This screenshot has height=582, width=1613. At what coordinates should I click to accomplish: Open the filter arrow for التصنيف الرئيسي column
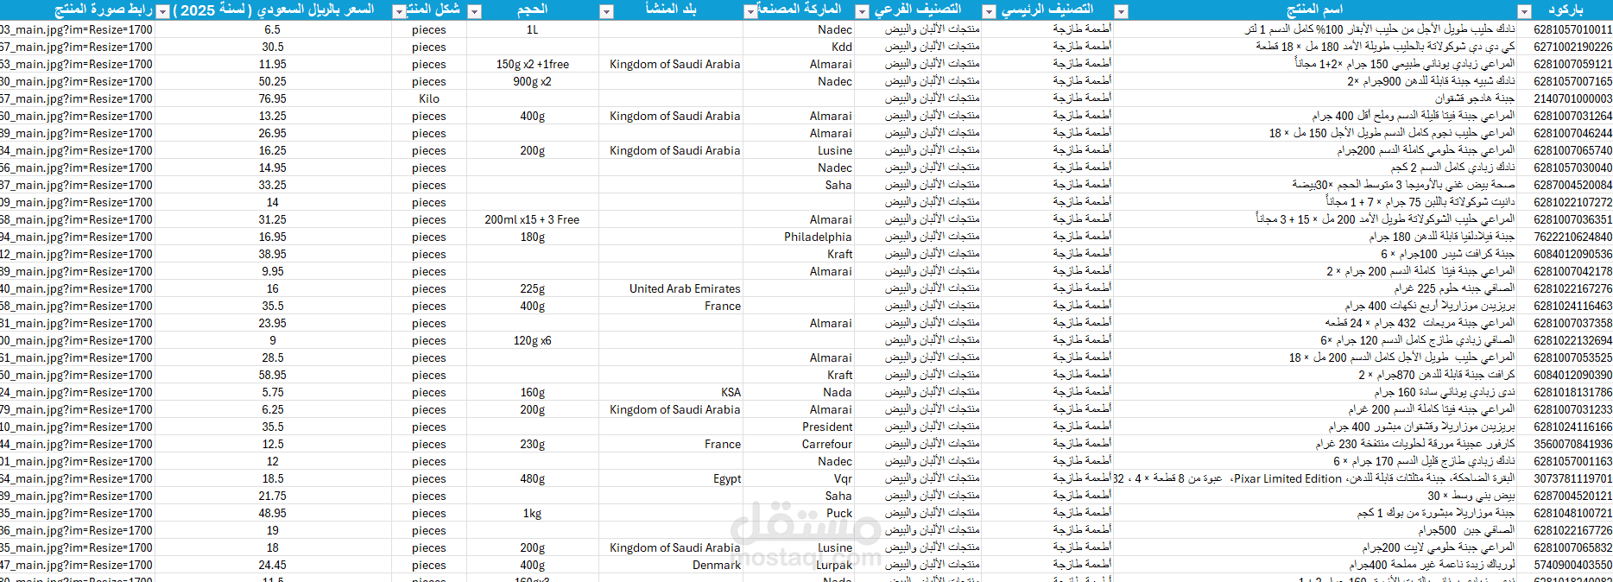[x=990, y=11]
